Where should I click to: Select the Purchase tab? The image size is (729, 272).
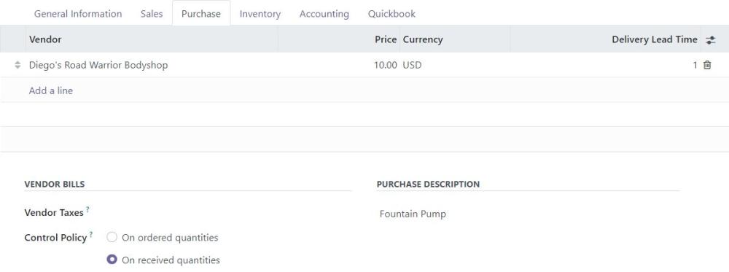click(x=201, y=13)
